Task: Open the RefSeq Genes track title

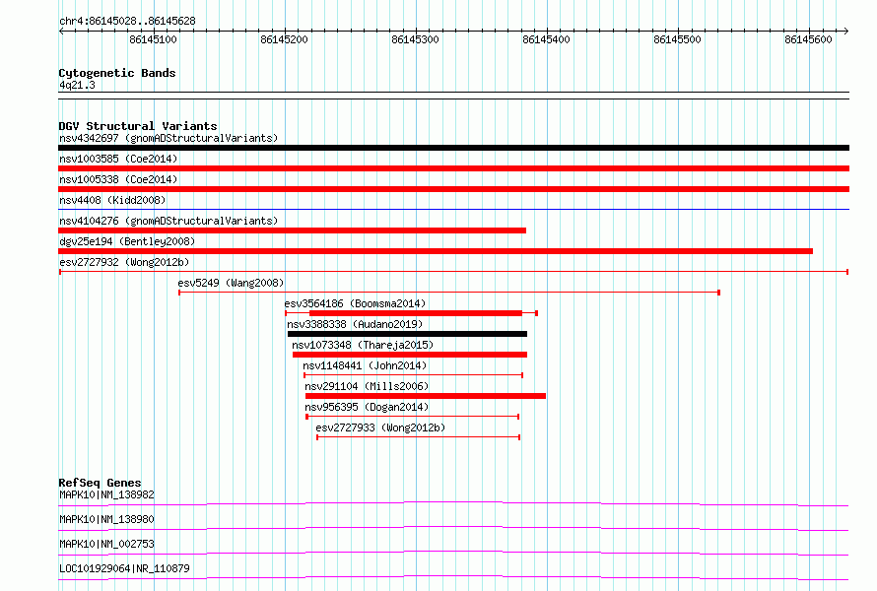Action: point(100,483)
